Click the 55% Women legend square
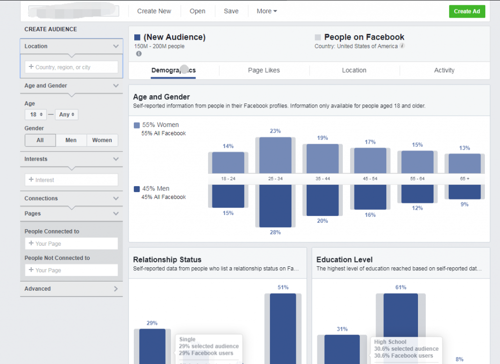Image resolution: width=500 pixels, height=364 pixels. 137,125
